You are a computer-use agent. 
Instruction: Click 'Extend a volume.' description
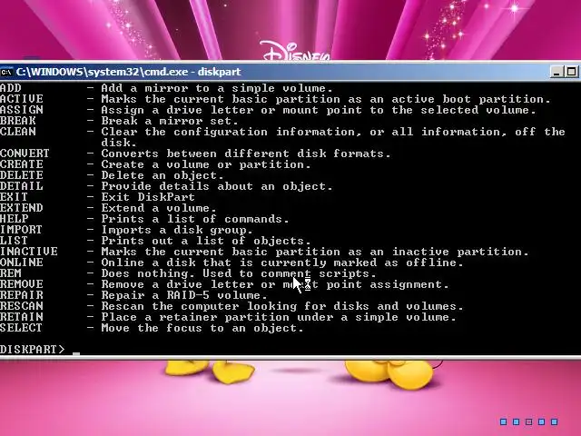159,208
